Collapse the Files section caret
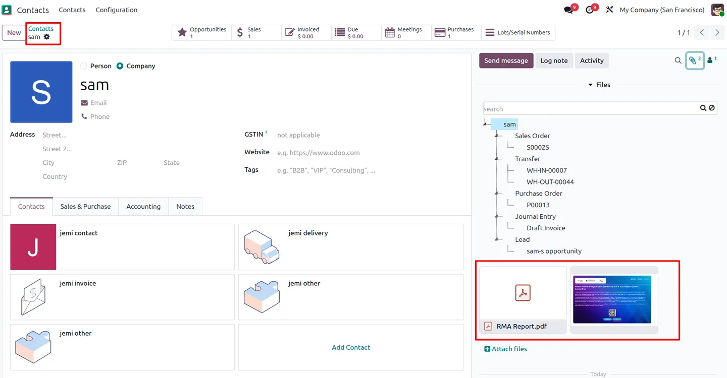This screenshot has height=378, width=727. point(590,85)
